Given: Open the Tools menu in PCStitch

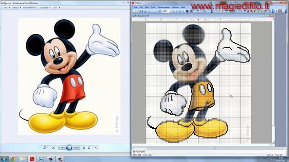Looking at the screenshot, I should [x=154, y=7].
